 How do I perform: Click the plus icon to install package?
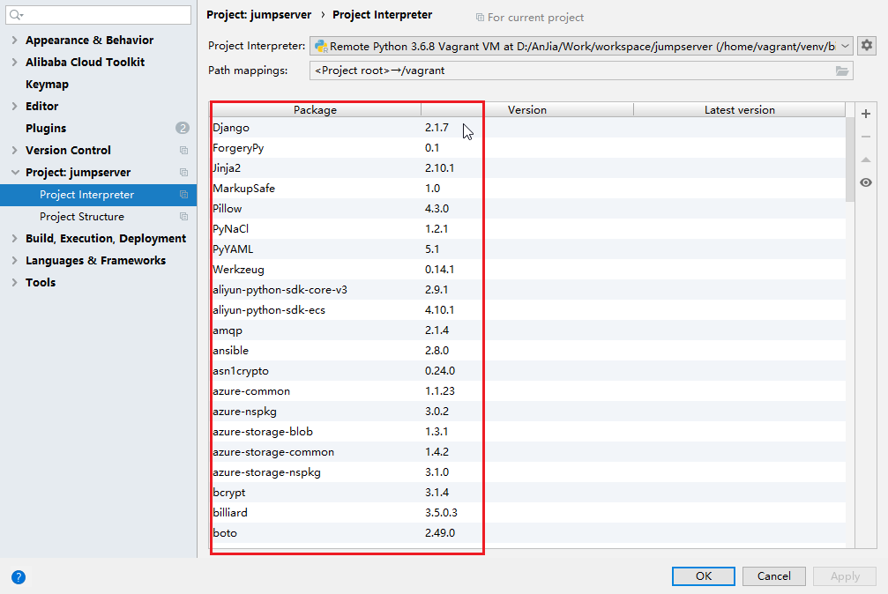(865, 114)
